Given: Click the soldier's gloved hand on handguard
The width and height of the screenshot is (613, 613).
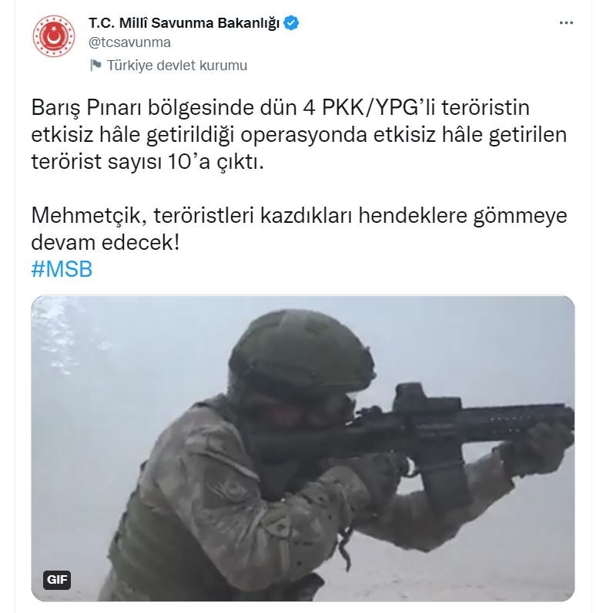Looking at the screenshot, I should [536, 449].
